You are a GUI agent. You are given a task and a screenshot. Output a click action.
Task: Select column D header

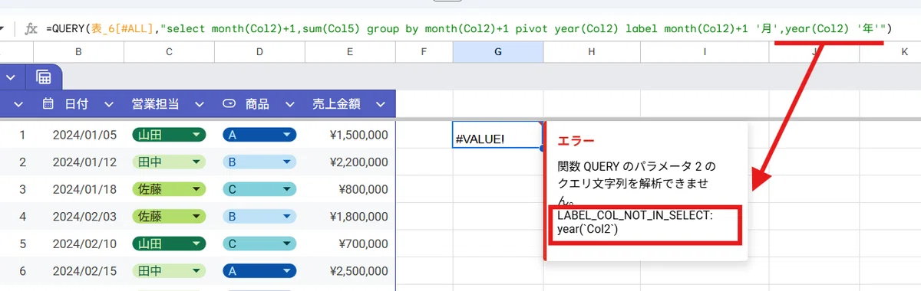pos(259,51)
